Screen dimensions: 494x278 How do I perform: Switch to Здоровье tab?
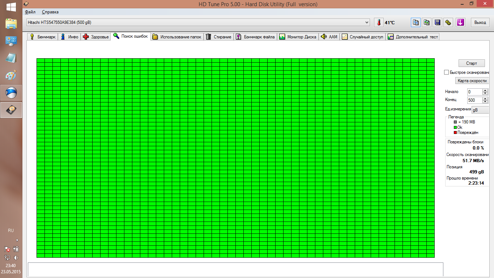(96, 37)
